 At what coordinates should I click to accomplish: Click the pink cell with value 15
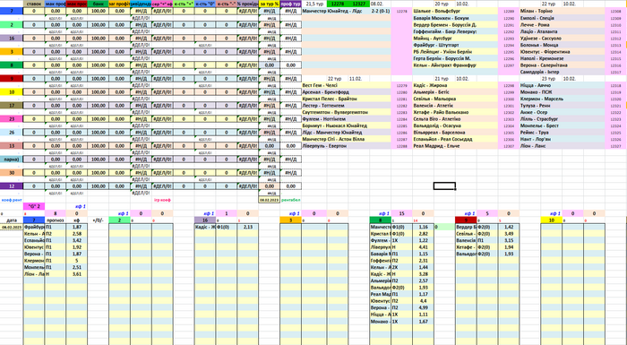(401, 213)
